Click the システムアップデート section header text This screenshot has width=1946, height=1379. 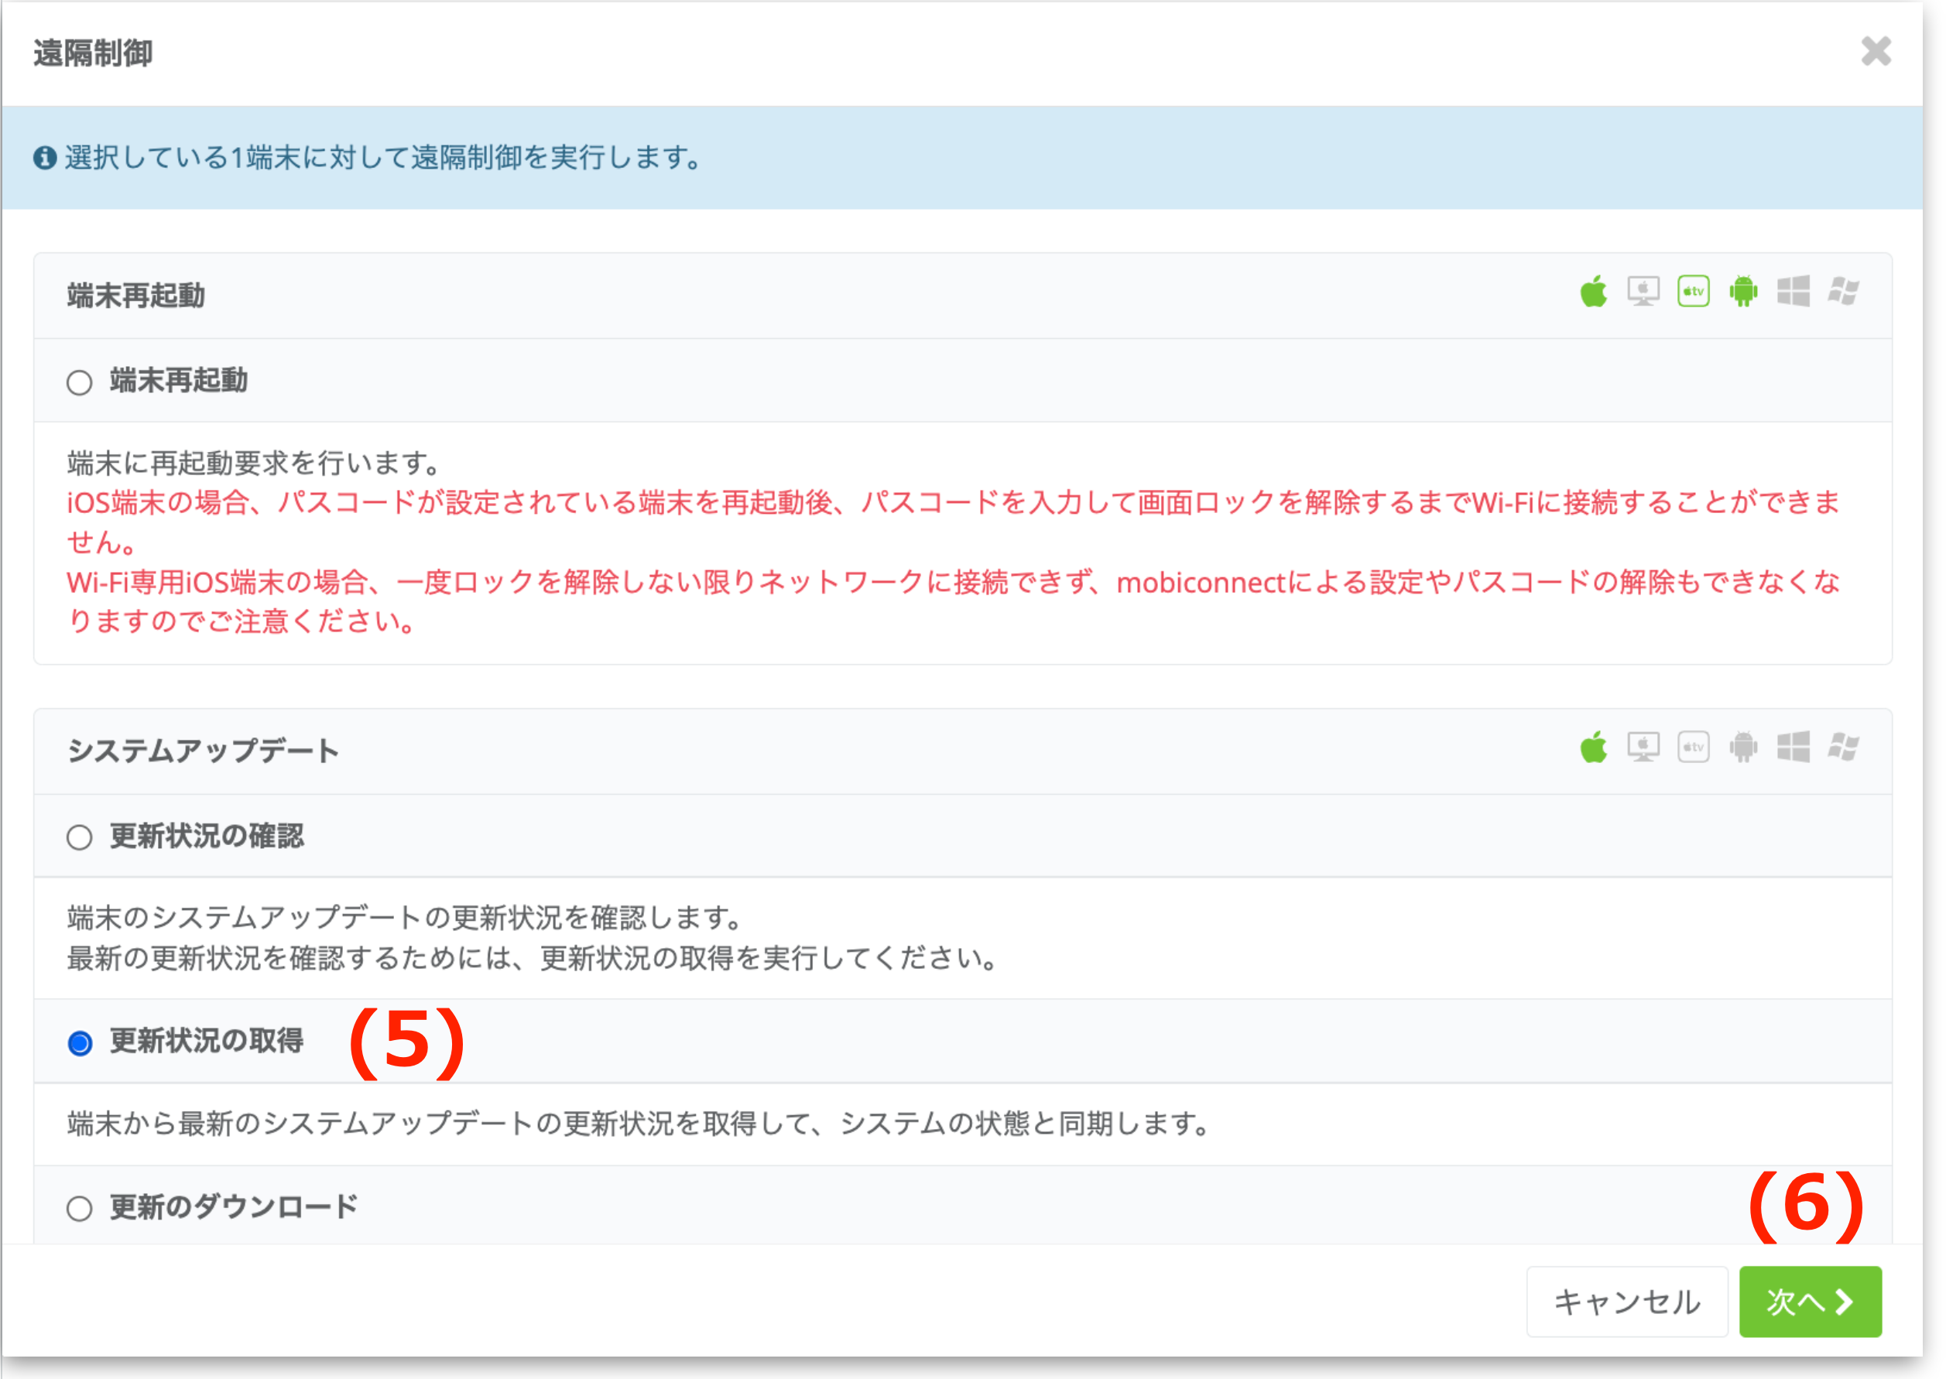(203, 751)
